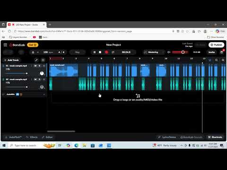
Task: Click the yellow Get membership button
Action: click(33, 45)
